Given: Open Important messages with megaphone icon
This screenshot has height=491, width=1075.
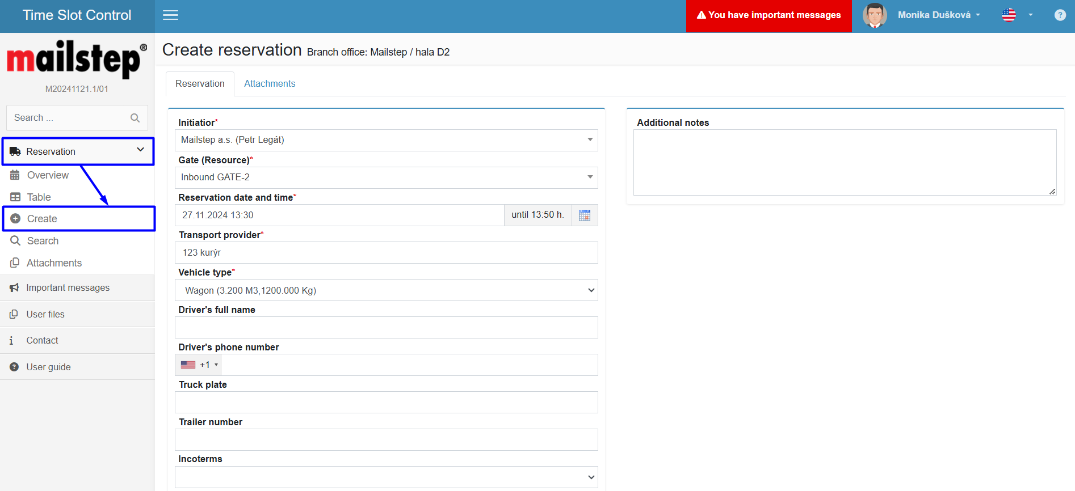Looking at the screenshot, I should point(68,288).
